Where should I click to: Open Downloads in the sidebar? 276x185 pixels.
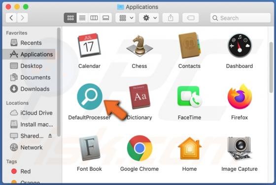point(29,89)
